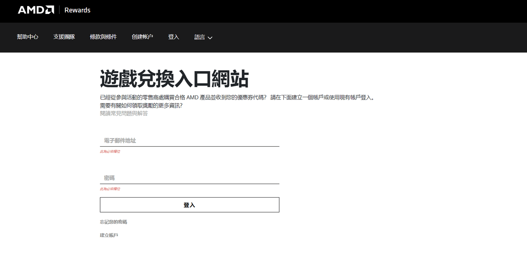Click the required-field error under email field

[110, 152]
